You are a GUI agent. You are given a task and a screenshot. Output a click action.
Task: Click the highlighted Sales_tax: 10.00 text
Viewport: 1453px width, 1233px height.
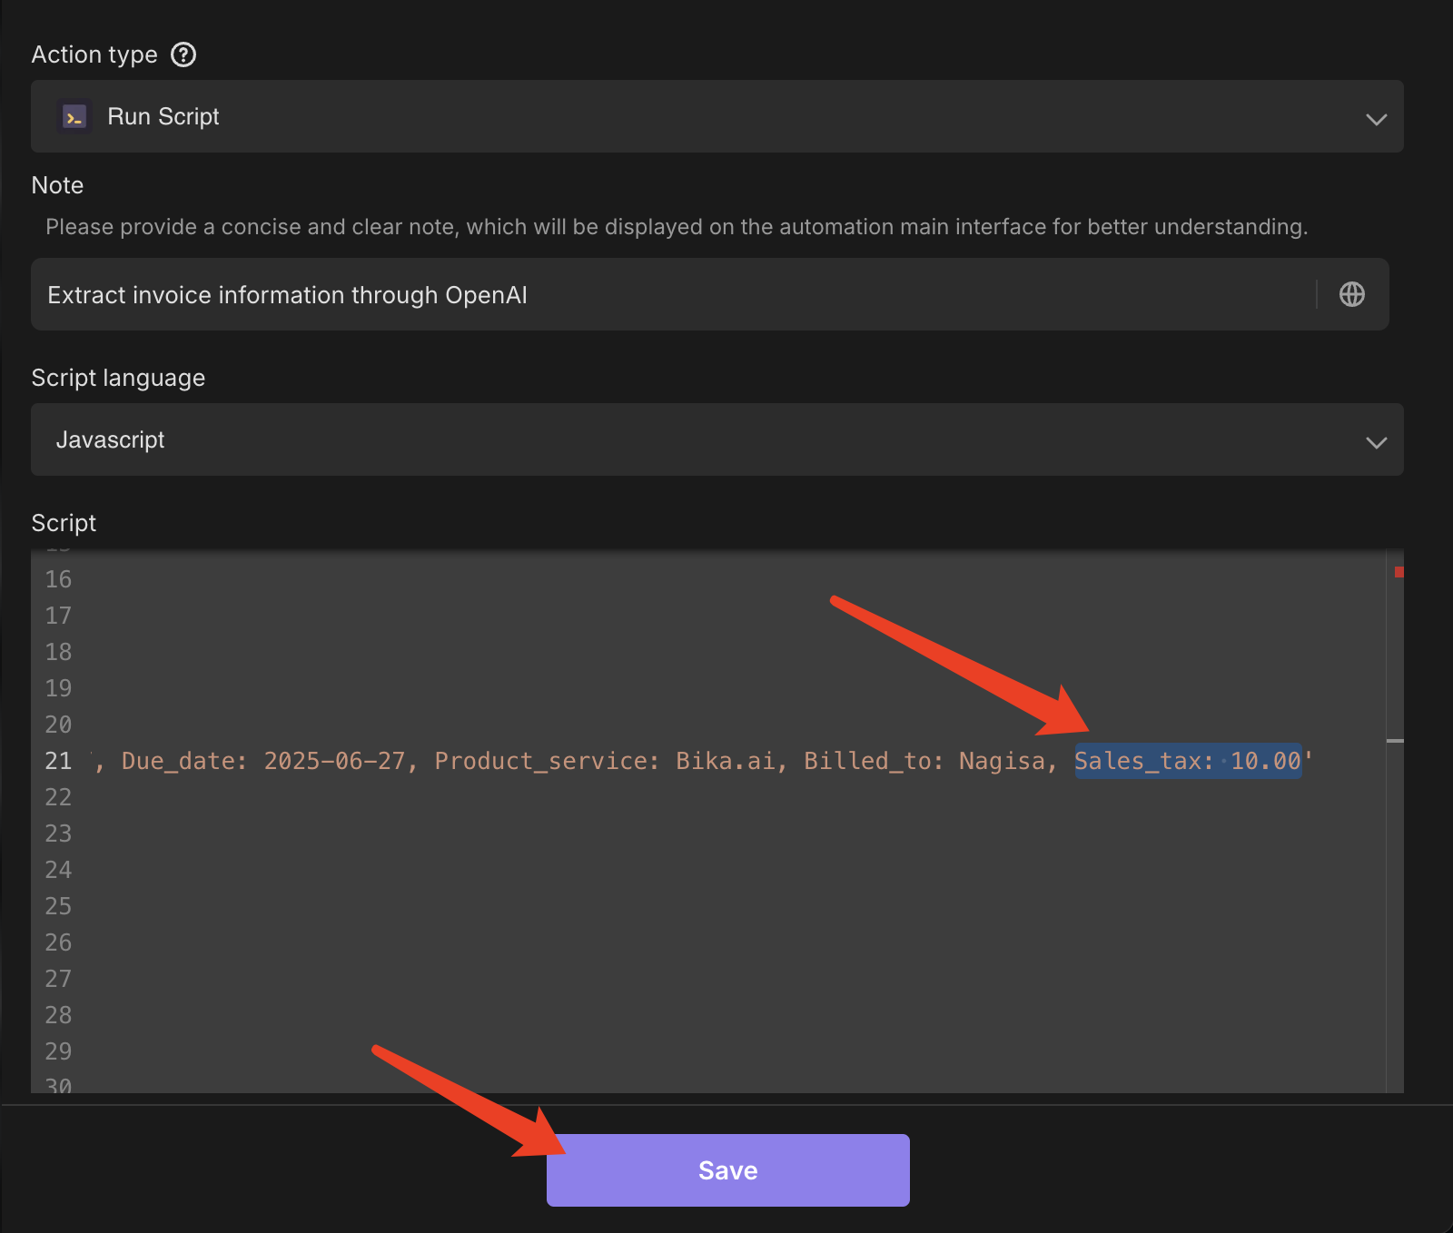(x=1188, y=761)
